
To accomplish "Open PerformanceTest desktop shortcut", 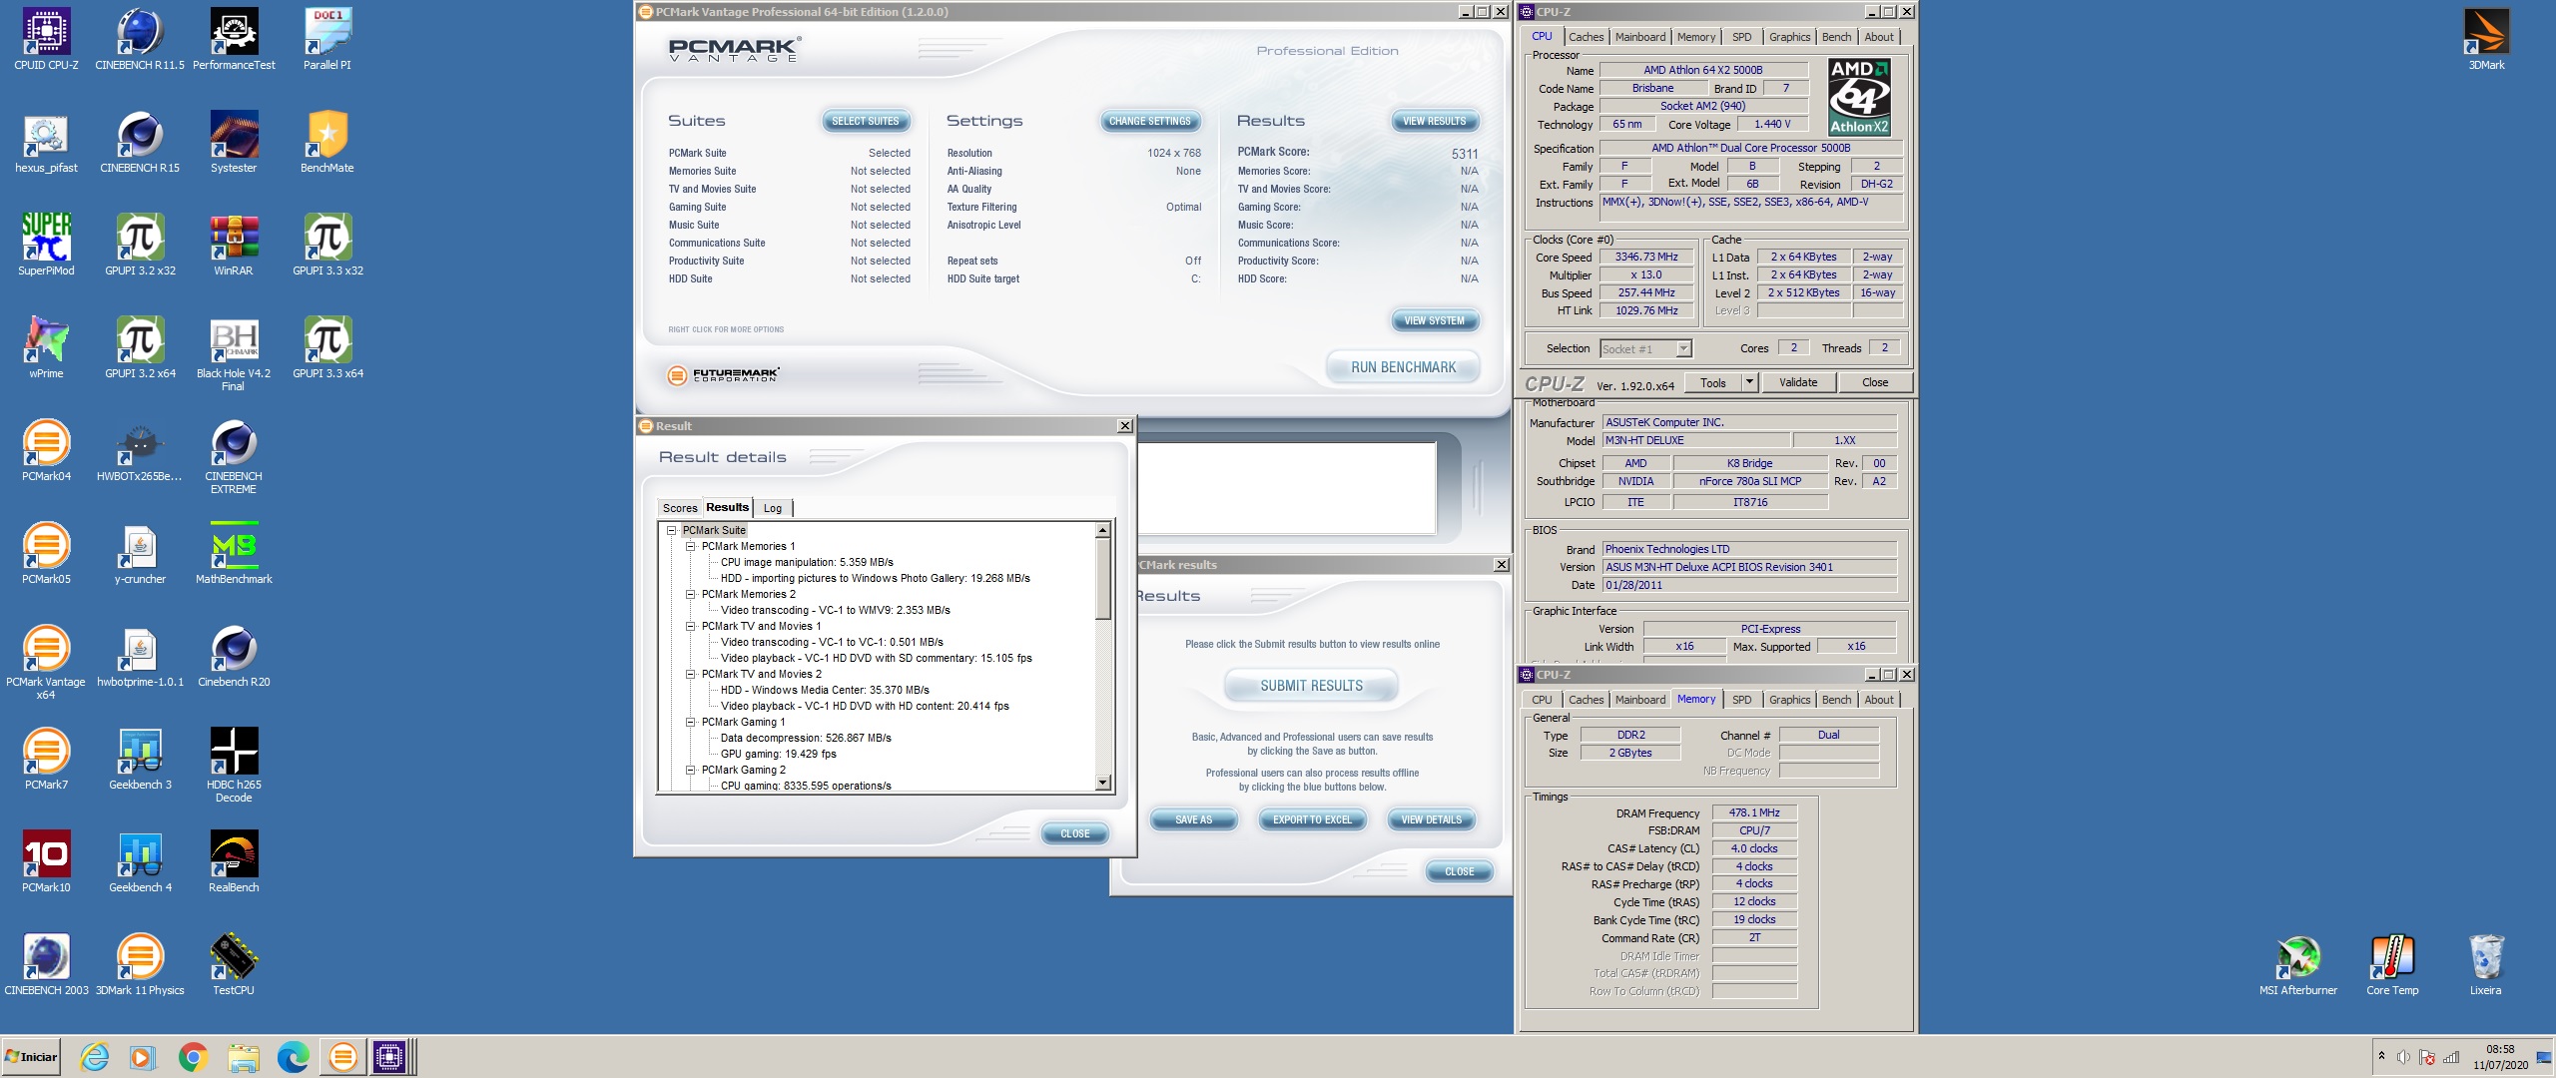I will click(x=234, y=40).
